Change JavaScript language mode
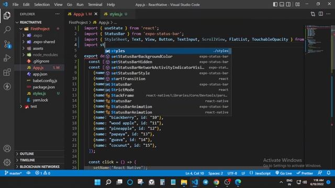 (x=260, y=173)
